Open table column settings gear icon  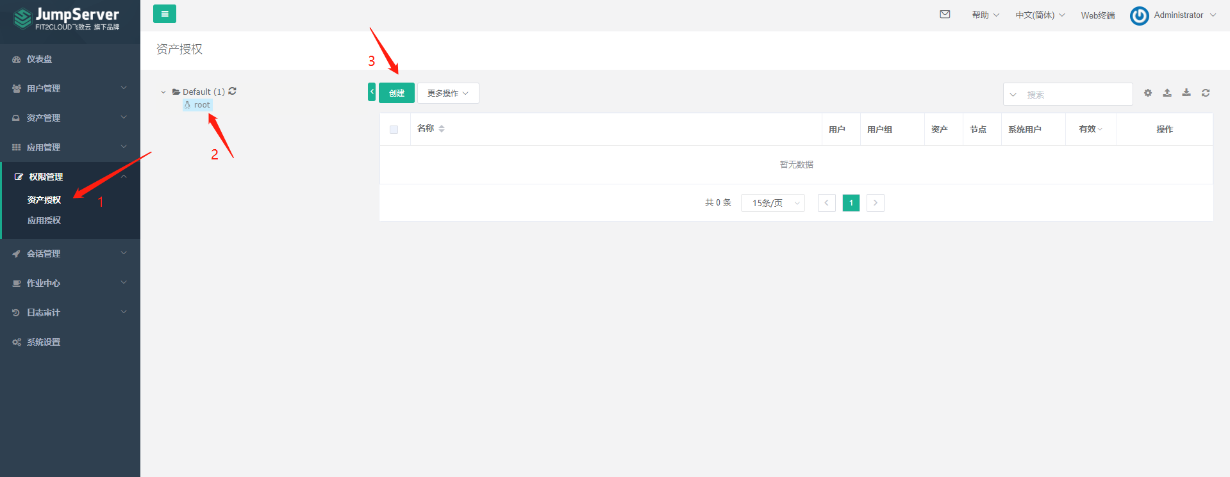(1148, 93)
